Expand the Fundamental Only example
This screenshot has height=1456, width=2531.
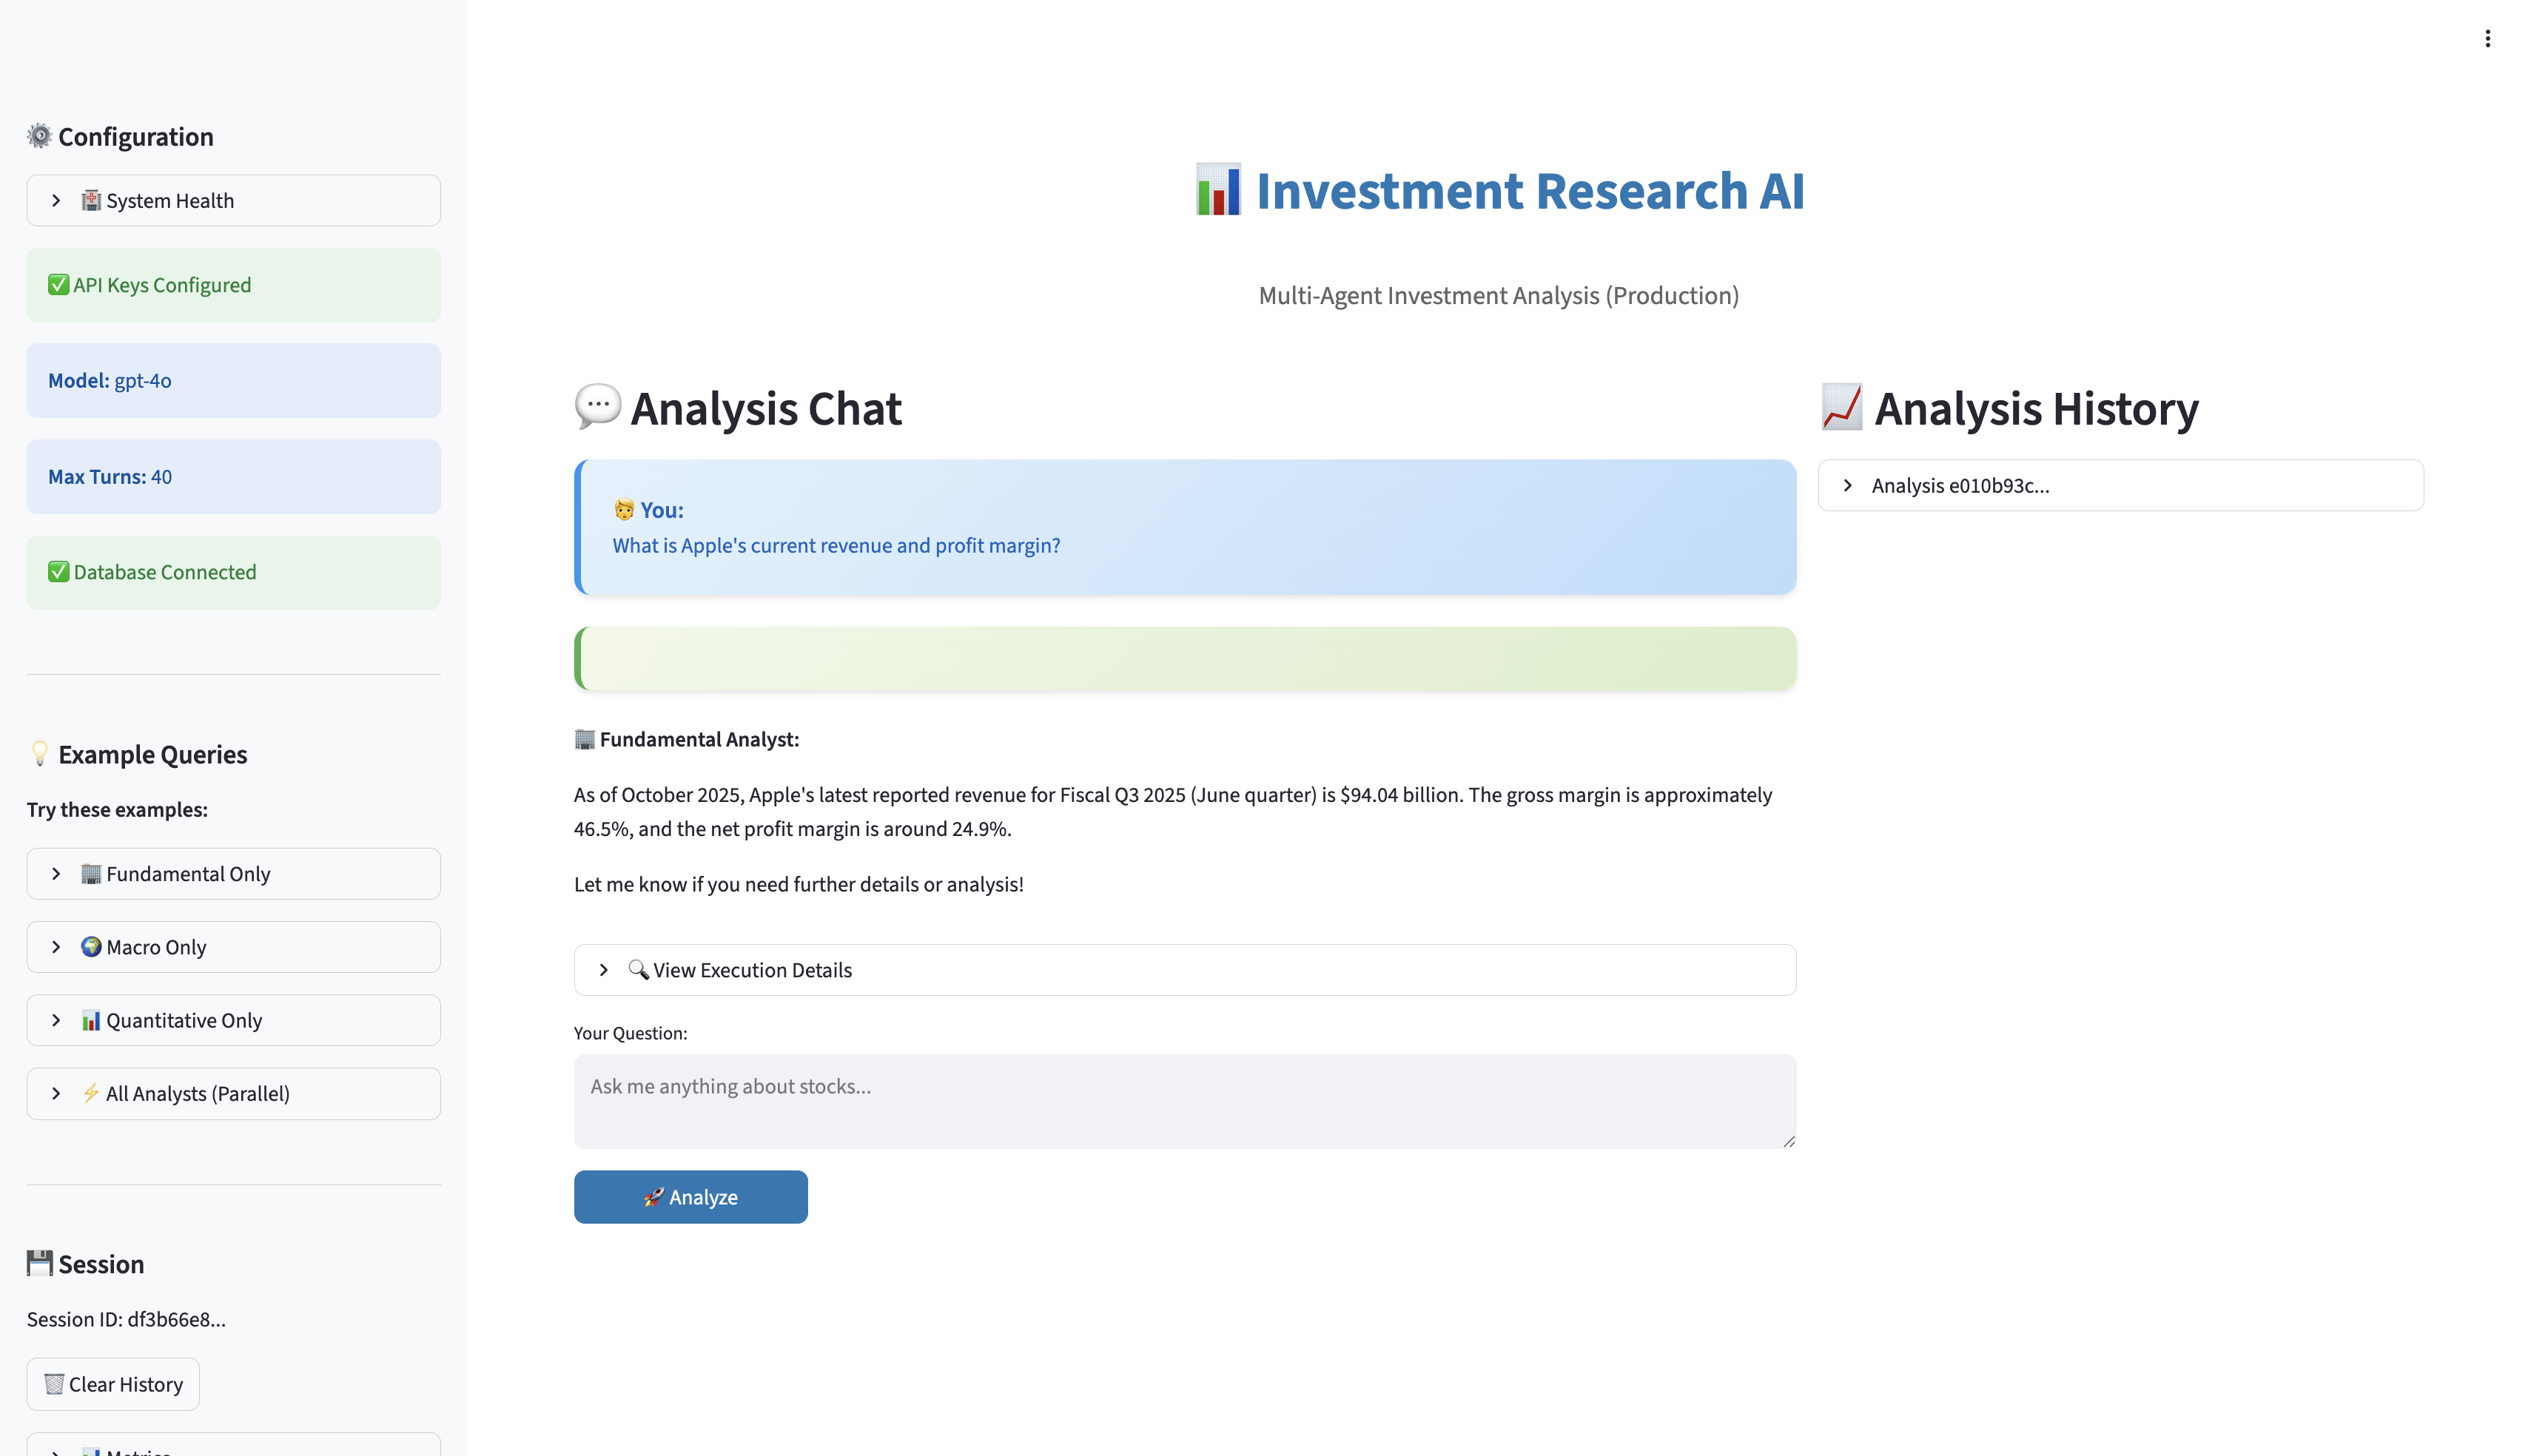(x=233, y=873)
